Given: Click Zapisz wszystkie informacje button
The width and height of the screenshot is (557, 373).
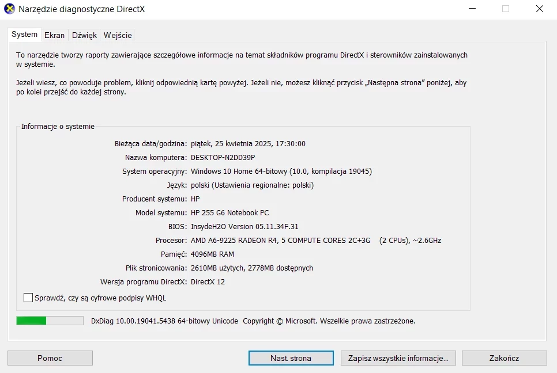Looking at the screenshot, I should pos(398,358).
